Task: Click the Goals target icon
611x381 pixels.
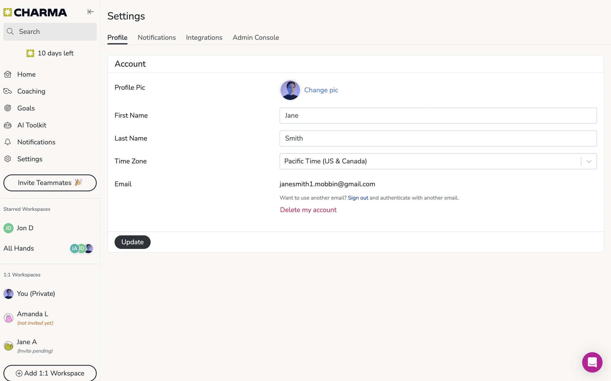Action: point(8,108)
